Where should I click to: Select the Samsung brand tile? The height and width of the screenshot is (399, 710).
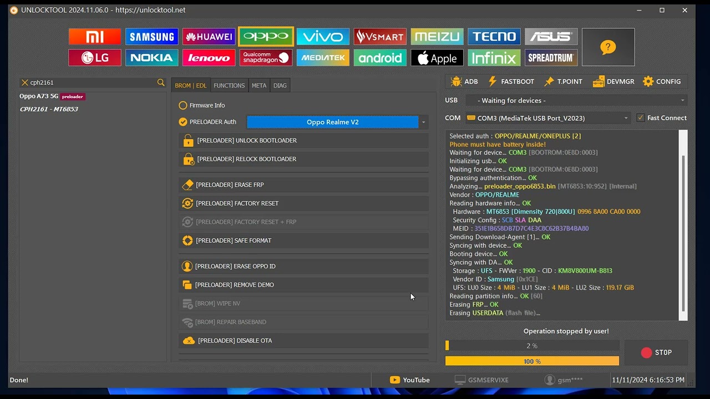point(152,37)
